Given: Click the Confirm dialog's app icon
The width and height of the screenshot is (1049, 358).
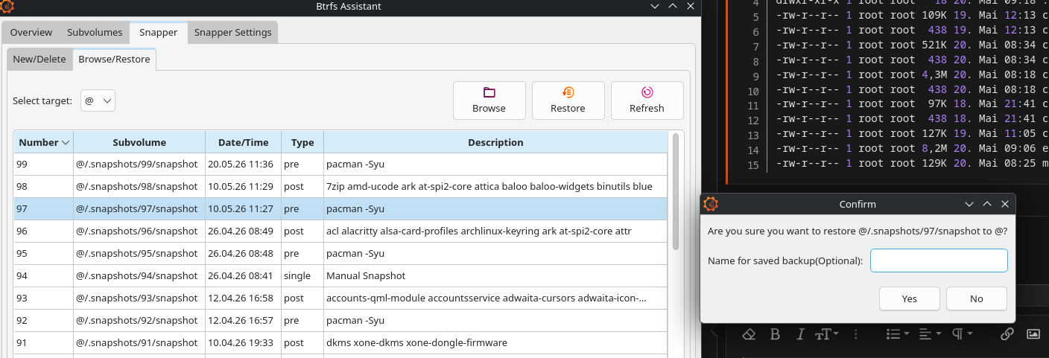Looking at the screenshot, I should [711, 204].
